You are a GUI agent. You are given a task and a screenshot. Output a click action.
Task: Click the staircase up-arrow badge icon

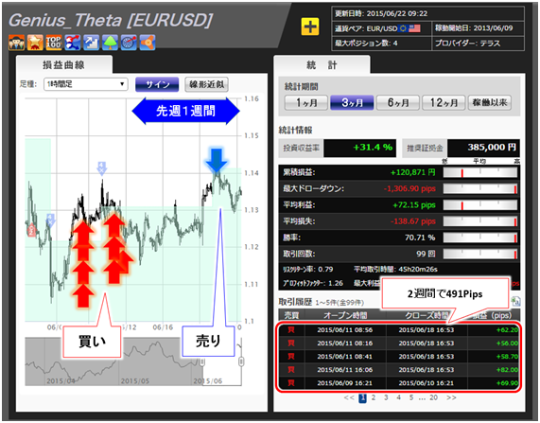pyautogui.click(x=92, y=43)
